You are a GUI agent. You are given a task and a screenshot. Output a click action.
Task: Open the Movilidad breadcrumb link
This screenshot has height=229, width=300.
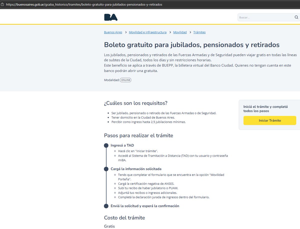pos(180,32)
